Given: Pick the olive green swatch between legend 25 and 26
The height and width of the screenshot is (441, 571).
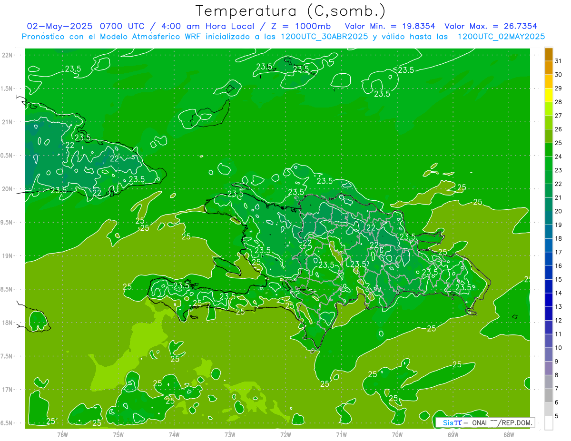Looking at the screenshot, I should (549, 136).
